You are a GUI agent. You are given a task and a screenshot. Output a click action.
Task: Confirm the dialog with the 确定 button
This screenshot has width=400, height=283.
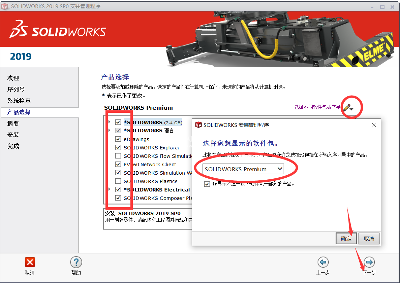coord(346,239)
